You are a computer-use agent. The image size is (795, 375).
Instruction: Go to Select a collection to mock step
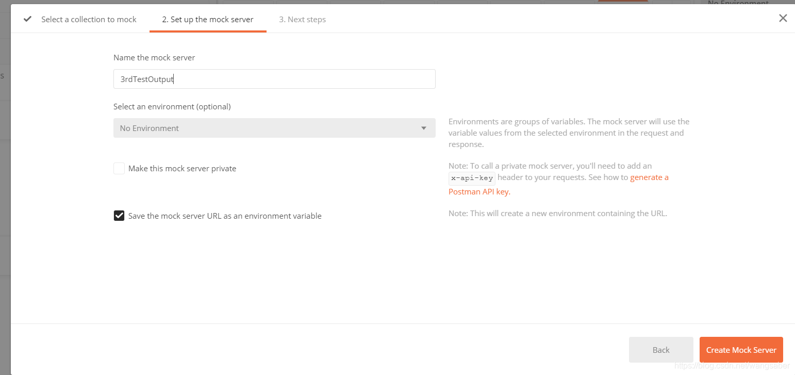click(89, 19)
